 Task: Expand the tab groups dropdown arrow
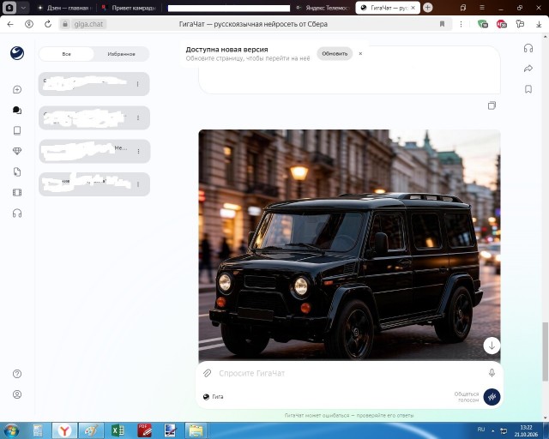tap(23, 8)
